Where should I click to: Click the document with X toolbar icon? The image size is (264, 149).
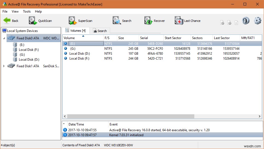click(229, 22)
